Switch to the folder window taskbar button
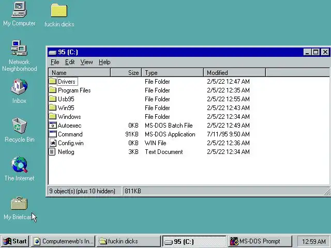331x248 pixels. click(x=129, y=241)
